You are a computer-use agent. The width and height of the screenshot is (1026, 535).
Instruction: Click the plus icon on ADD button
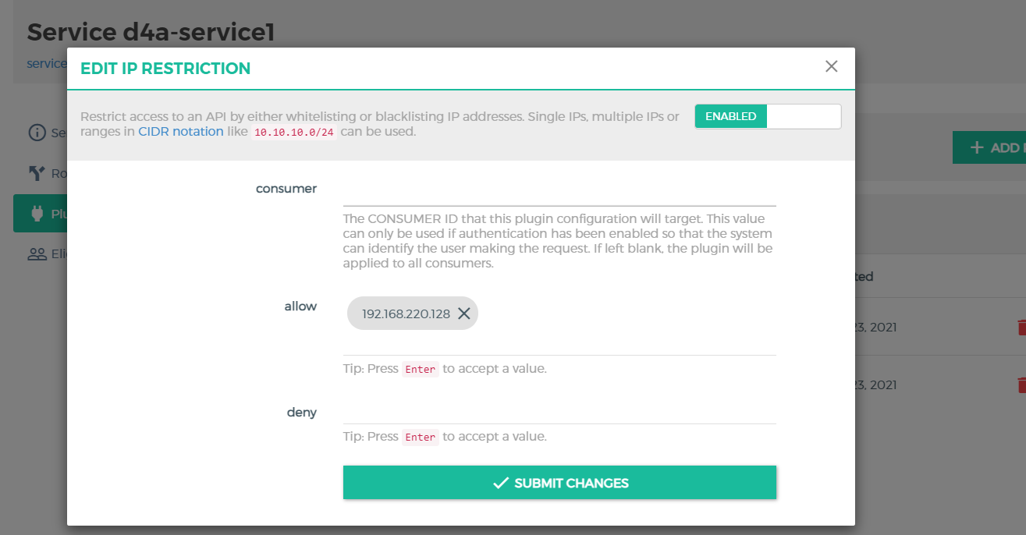click(976, 147)
